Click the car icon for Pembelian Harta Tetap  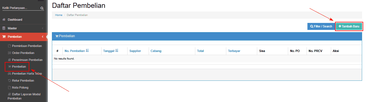[x=9, y=73]
